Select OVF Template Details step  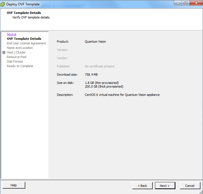[x=24, y=39]
